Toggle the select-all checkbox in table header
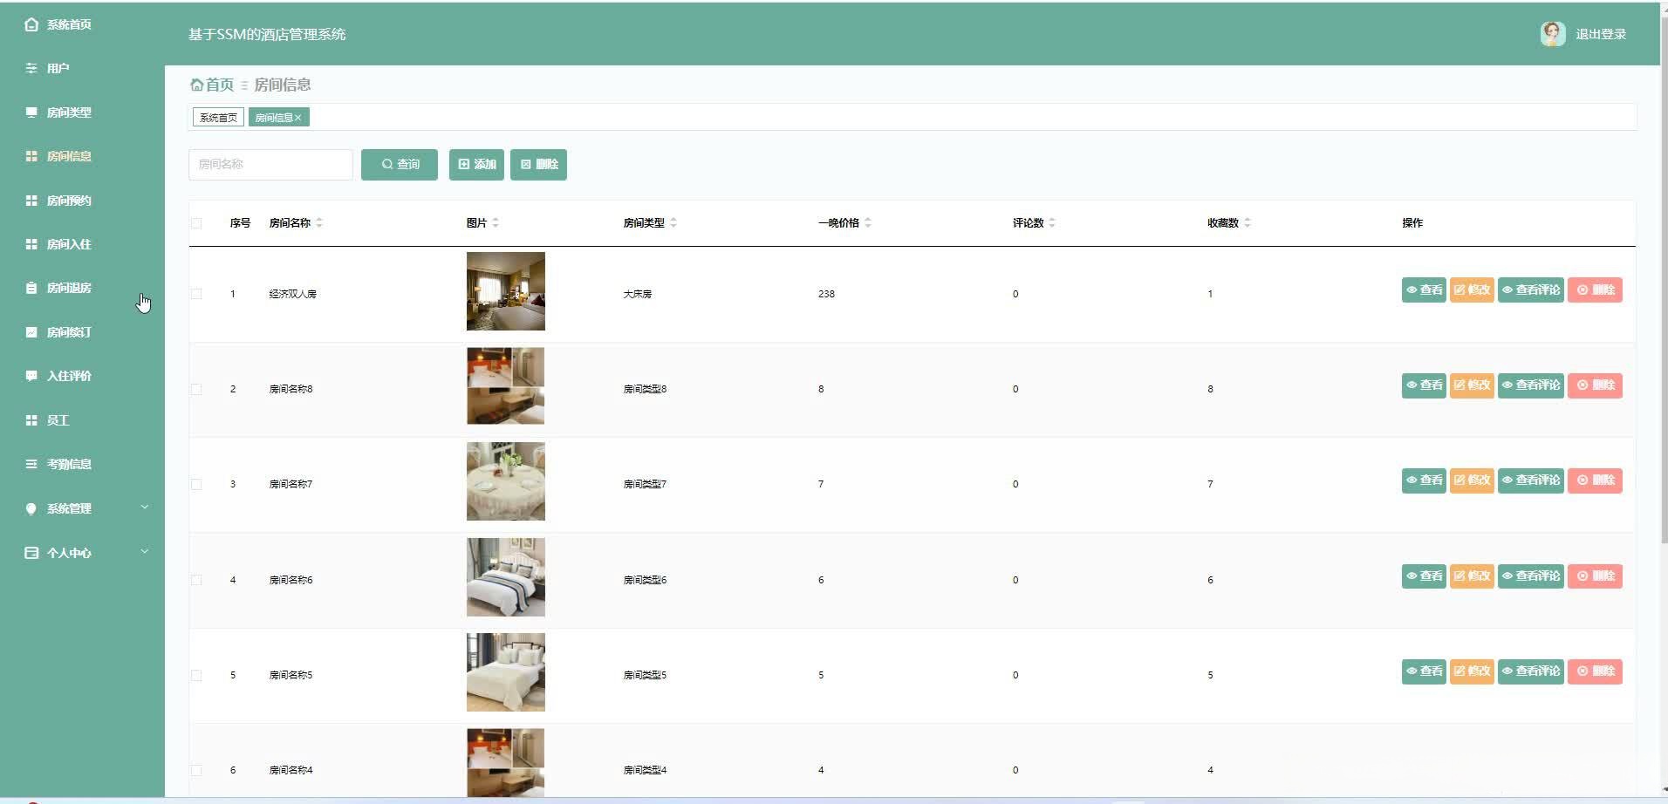Viewport: 1668px width, 804px height. point(196,223)
